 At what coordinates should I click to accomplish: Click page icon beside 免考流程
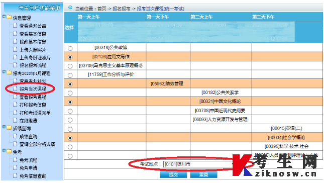point(15,160)
